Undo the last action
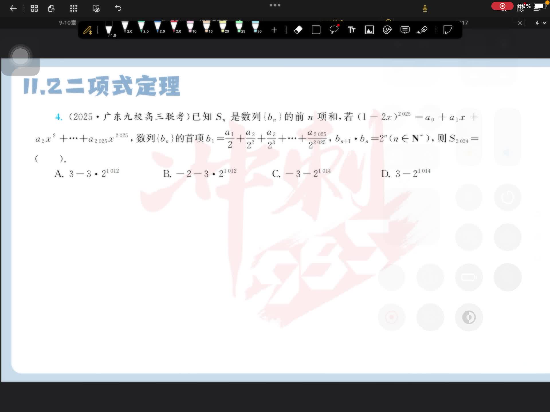Screen dimensions: 550x412 [118, 8]
